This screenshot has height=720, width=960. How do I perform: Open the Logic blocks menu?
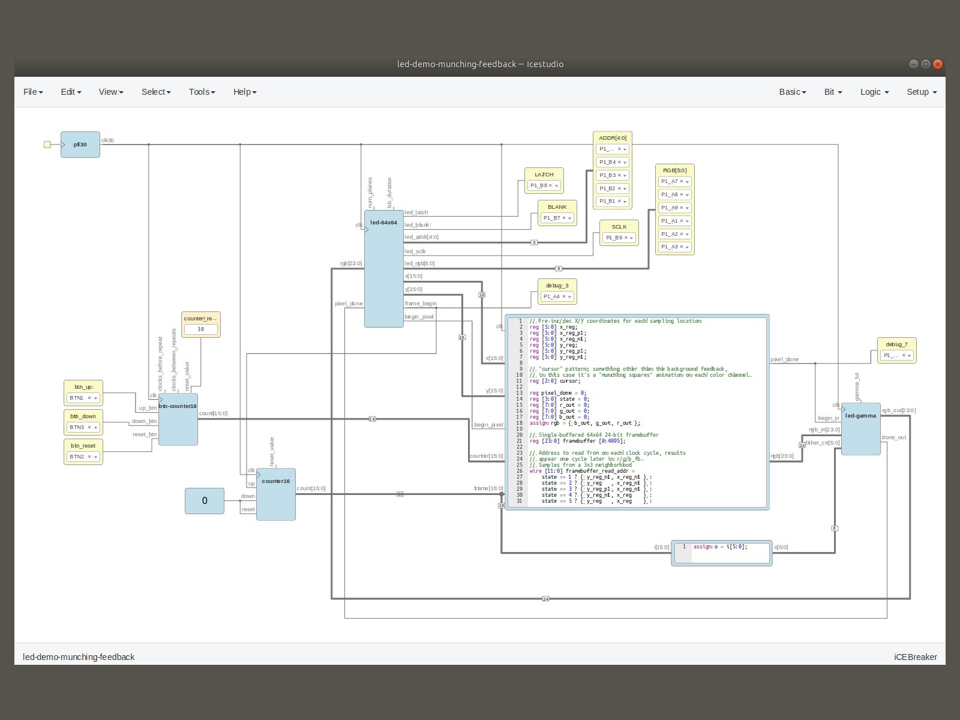874,92
